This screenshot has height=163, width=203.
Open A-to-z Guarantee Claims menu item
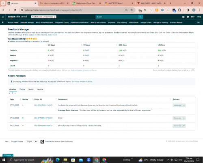[x=44, y=22]
